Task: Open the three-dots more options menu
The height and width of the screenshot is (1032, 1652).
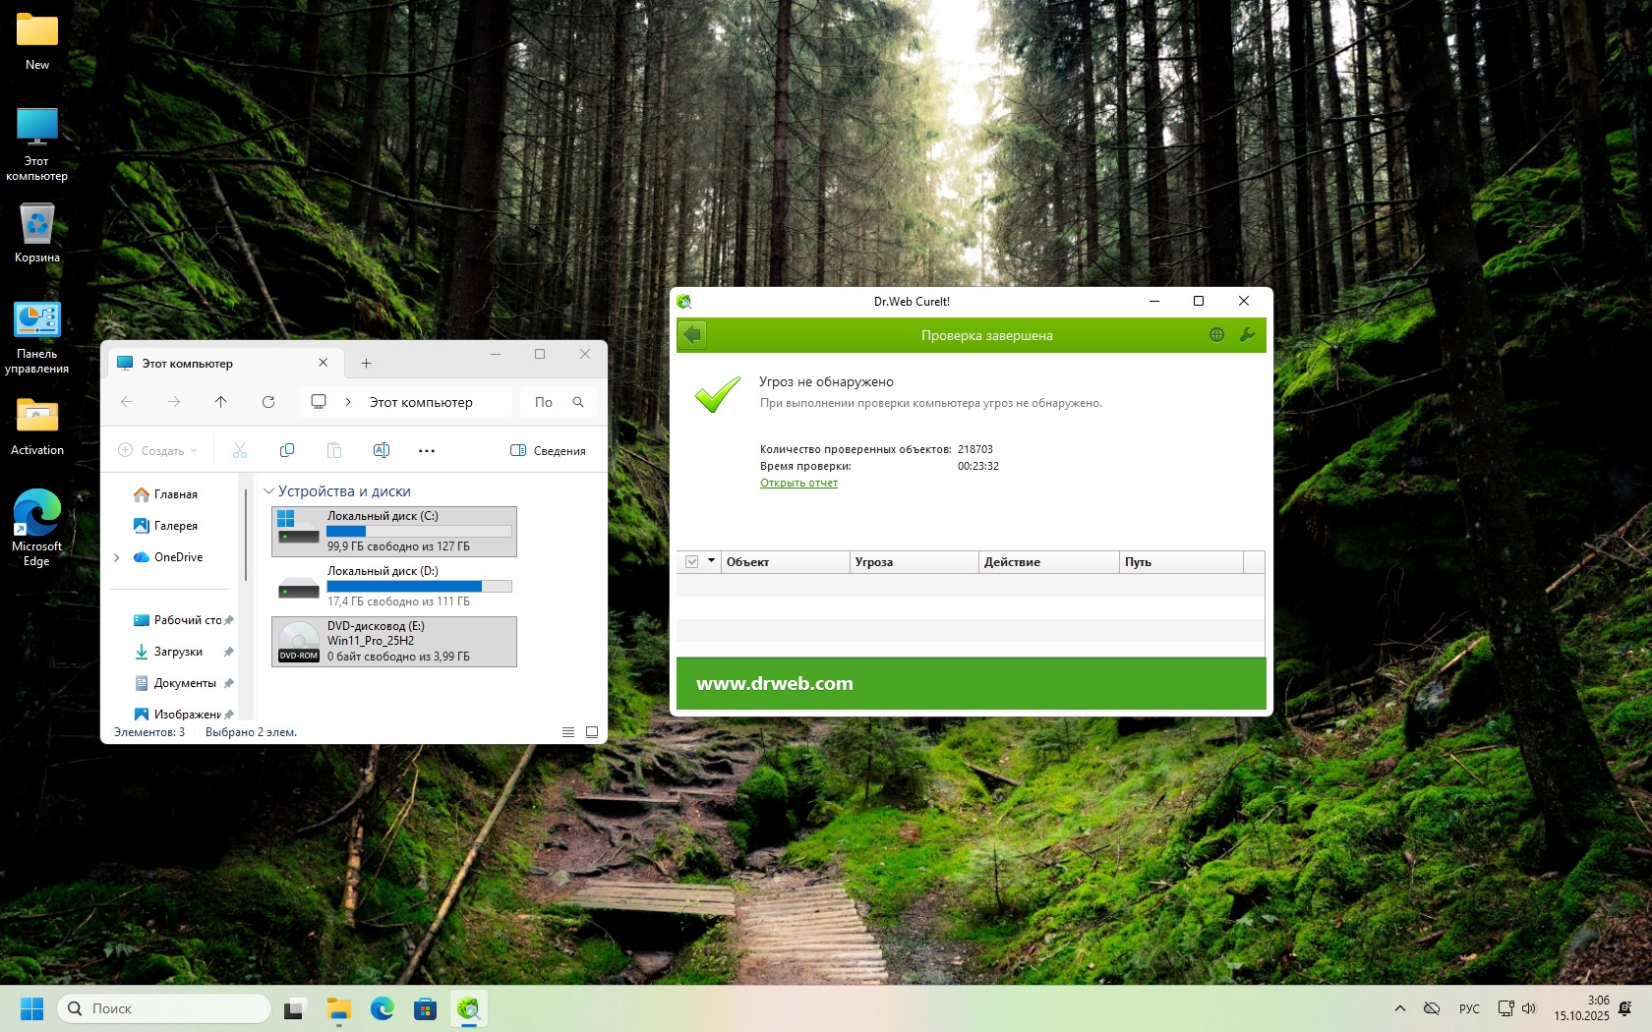Action: [x=427, y=450]
